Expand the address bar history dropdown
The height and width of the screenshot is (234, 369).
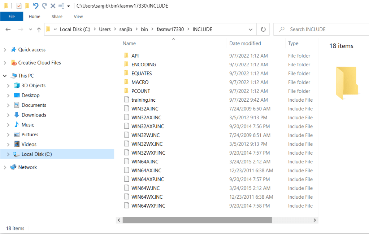click(251, 30)
